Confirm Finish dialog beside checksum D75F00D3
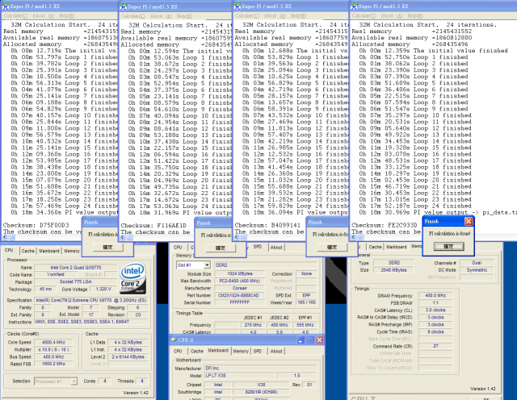Viewport: 517px width, 400px height. [107, 248]
